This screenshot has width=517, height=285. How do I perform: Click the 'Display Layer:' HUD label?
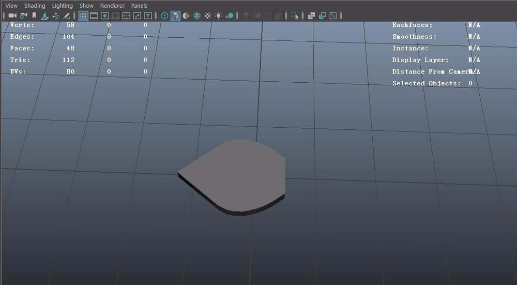pos(420,60)
